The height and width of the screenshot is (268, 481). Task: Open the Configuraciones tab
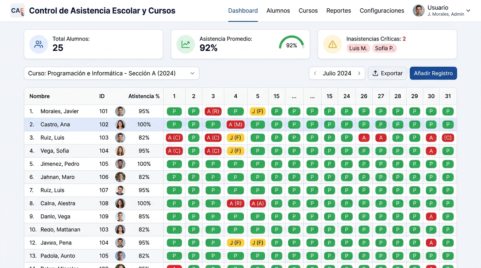tap(382, 11)
